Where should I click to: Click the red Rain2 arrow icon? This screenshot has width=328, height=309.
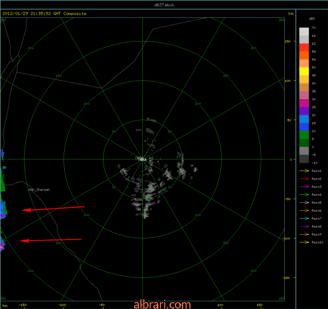(x=304, y=179)
